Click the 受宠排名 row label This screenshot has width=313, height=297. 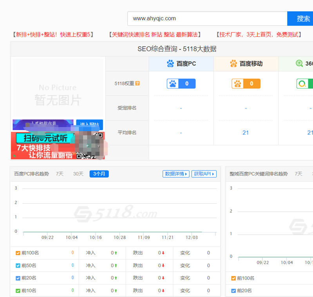point(127,108)
